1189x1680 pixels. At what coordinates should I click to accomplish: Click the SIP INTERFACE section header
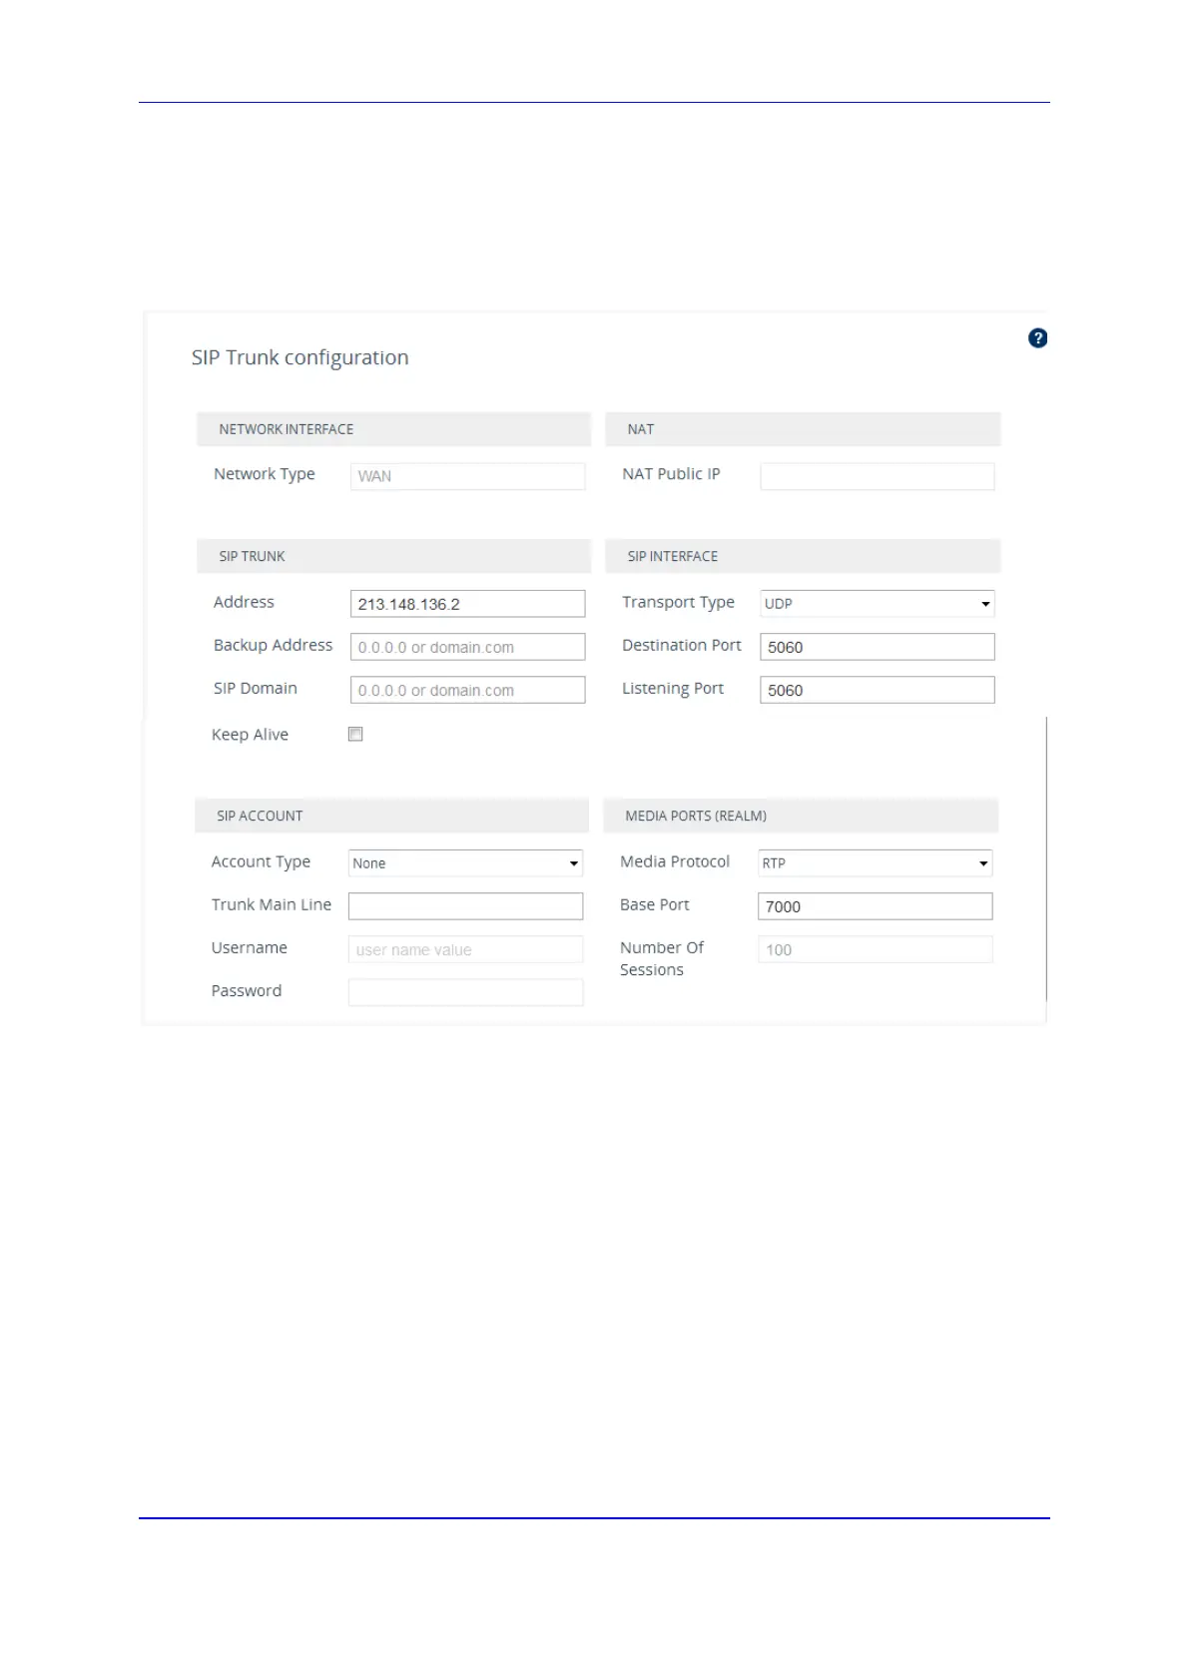(803, 556)
